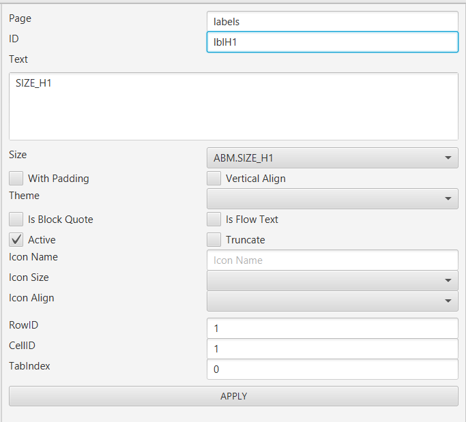
Task: Uncheck the Active checkbox
Action: [16, 240]
